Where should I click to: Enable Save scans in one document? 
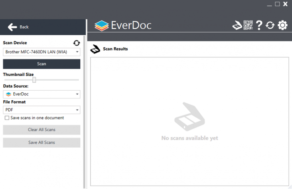click(x=7, y=118)
